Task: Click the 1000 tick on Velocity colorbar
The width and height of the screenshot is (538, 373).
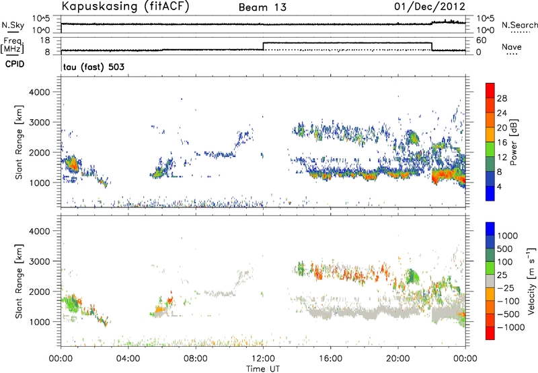Action: point(507,236)
